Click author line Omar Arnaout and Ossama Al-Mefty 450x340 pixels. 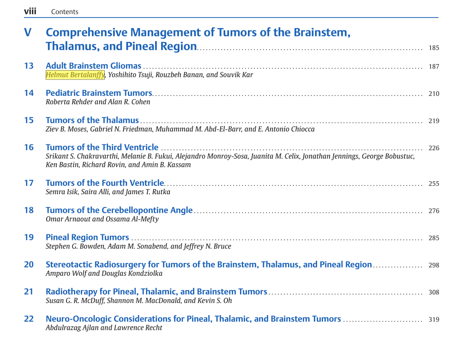pos(102,219)
